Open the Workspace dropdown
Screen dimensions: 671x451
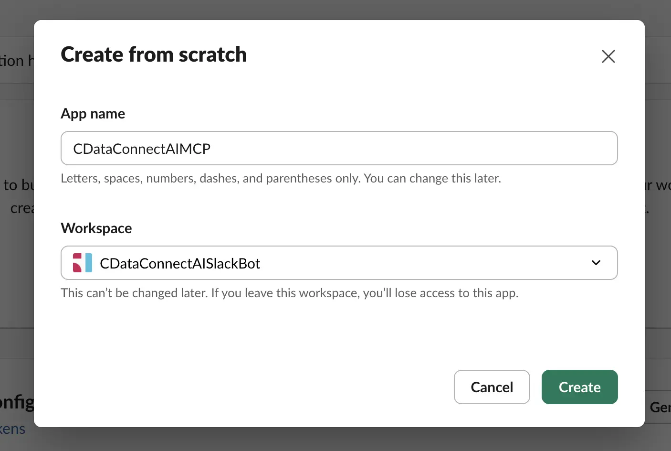tap(339, 263)
